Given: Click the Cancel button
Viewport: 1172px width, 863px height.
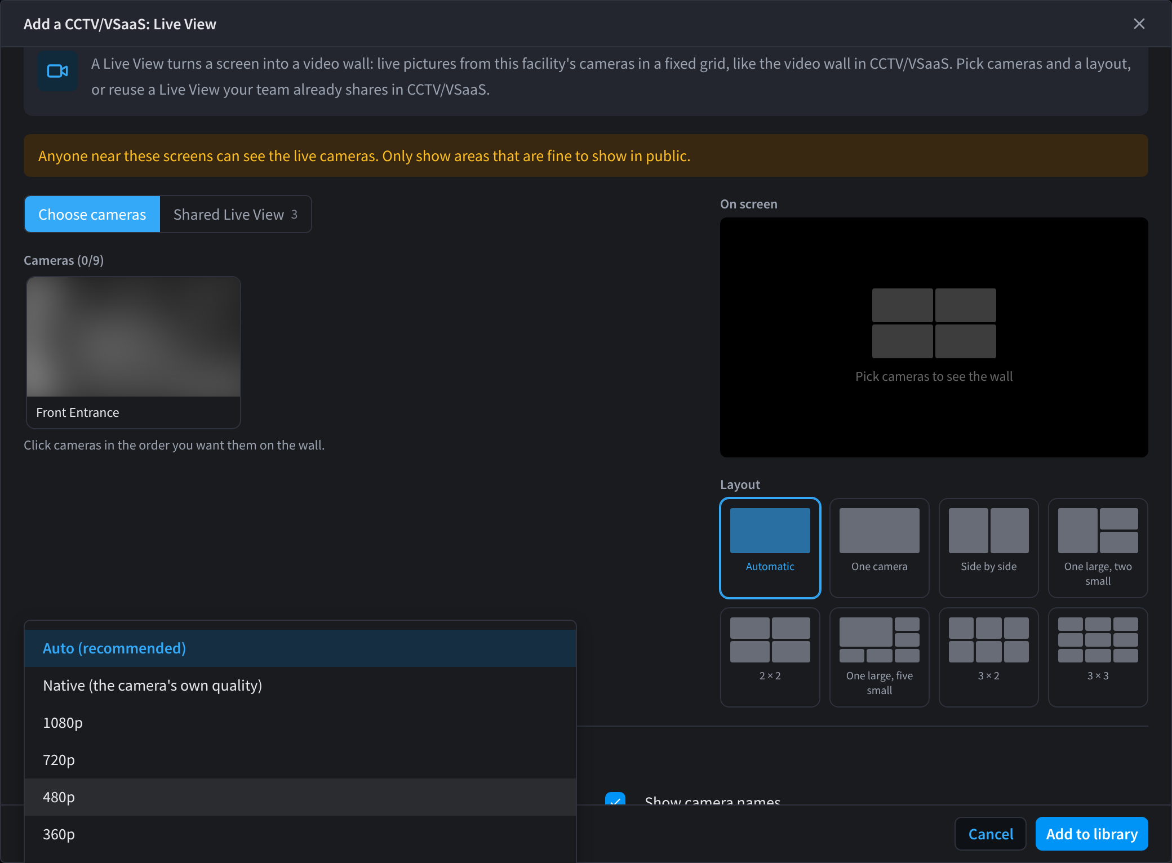Looking at the screenshot, I should pos(991,834).
